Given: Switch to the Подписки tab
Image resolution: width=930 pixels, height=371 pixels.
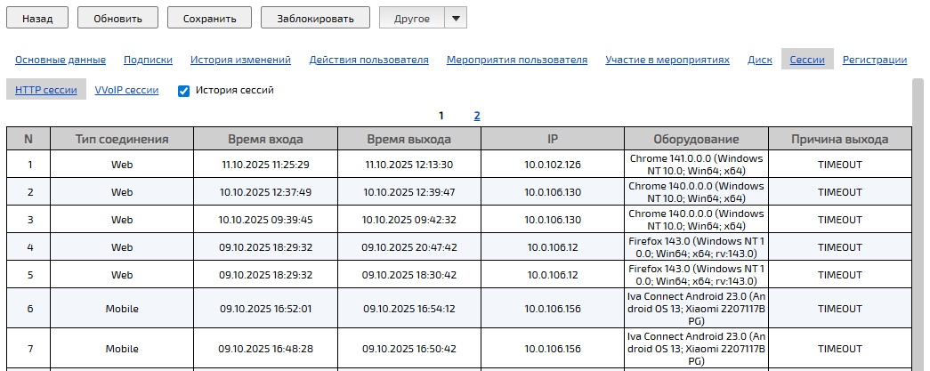Looking at the screenshot, I should point(148,60).
